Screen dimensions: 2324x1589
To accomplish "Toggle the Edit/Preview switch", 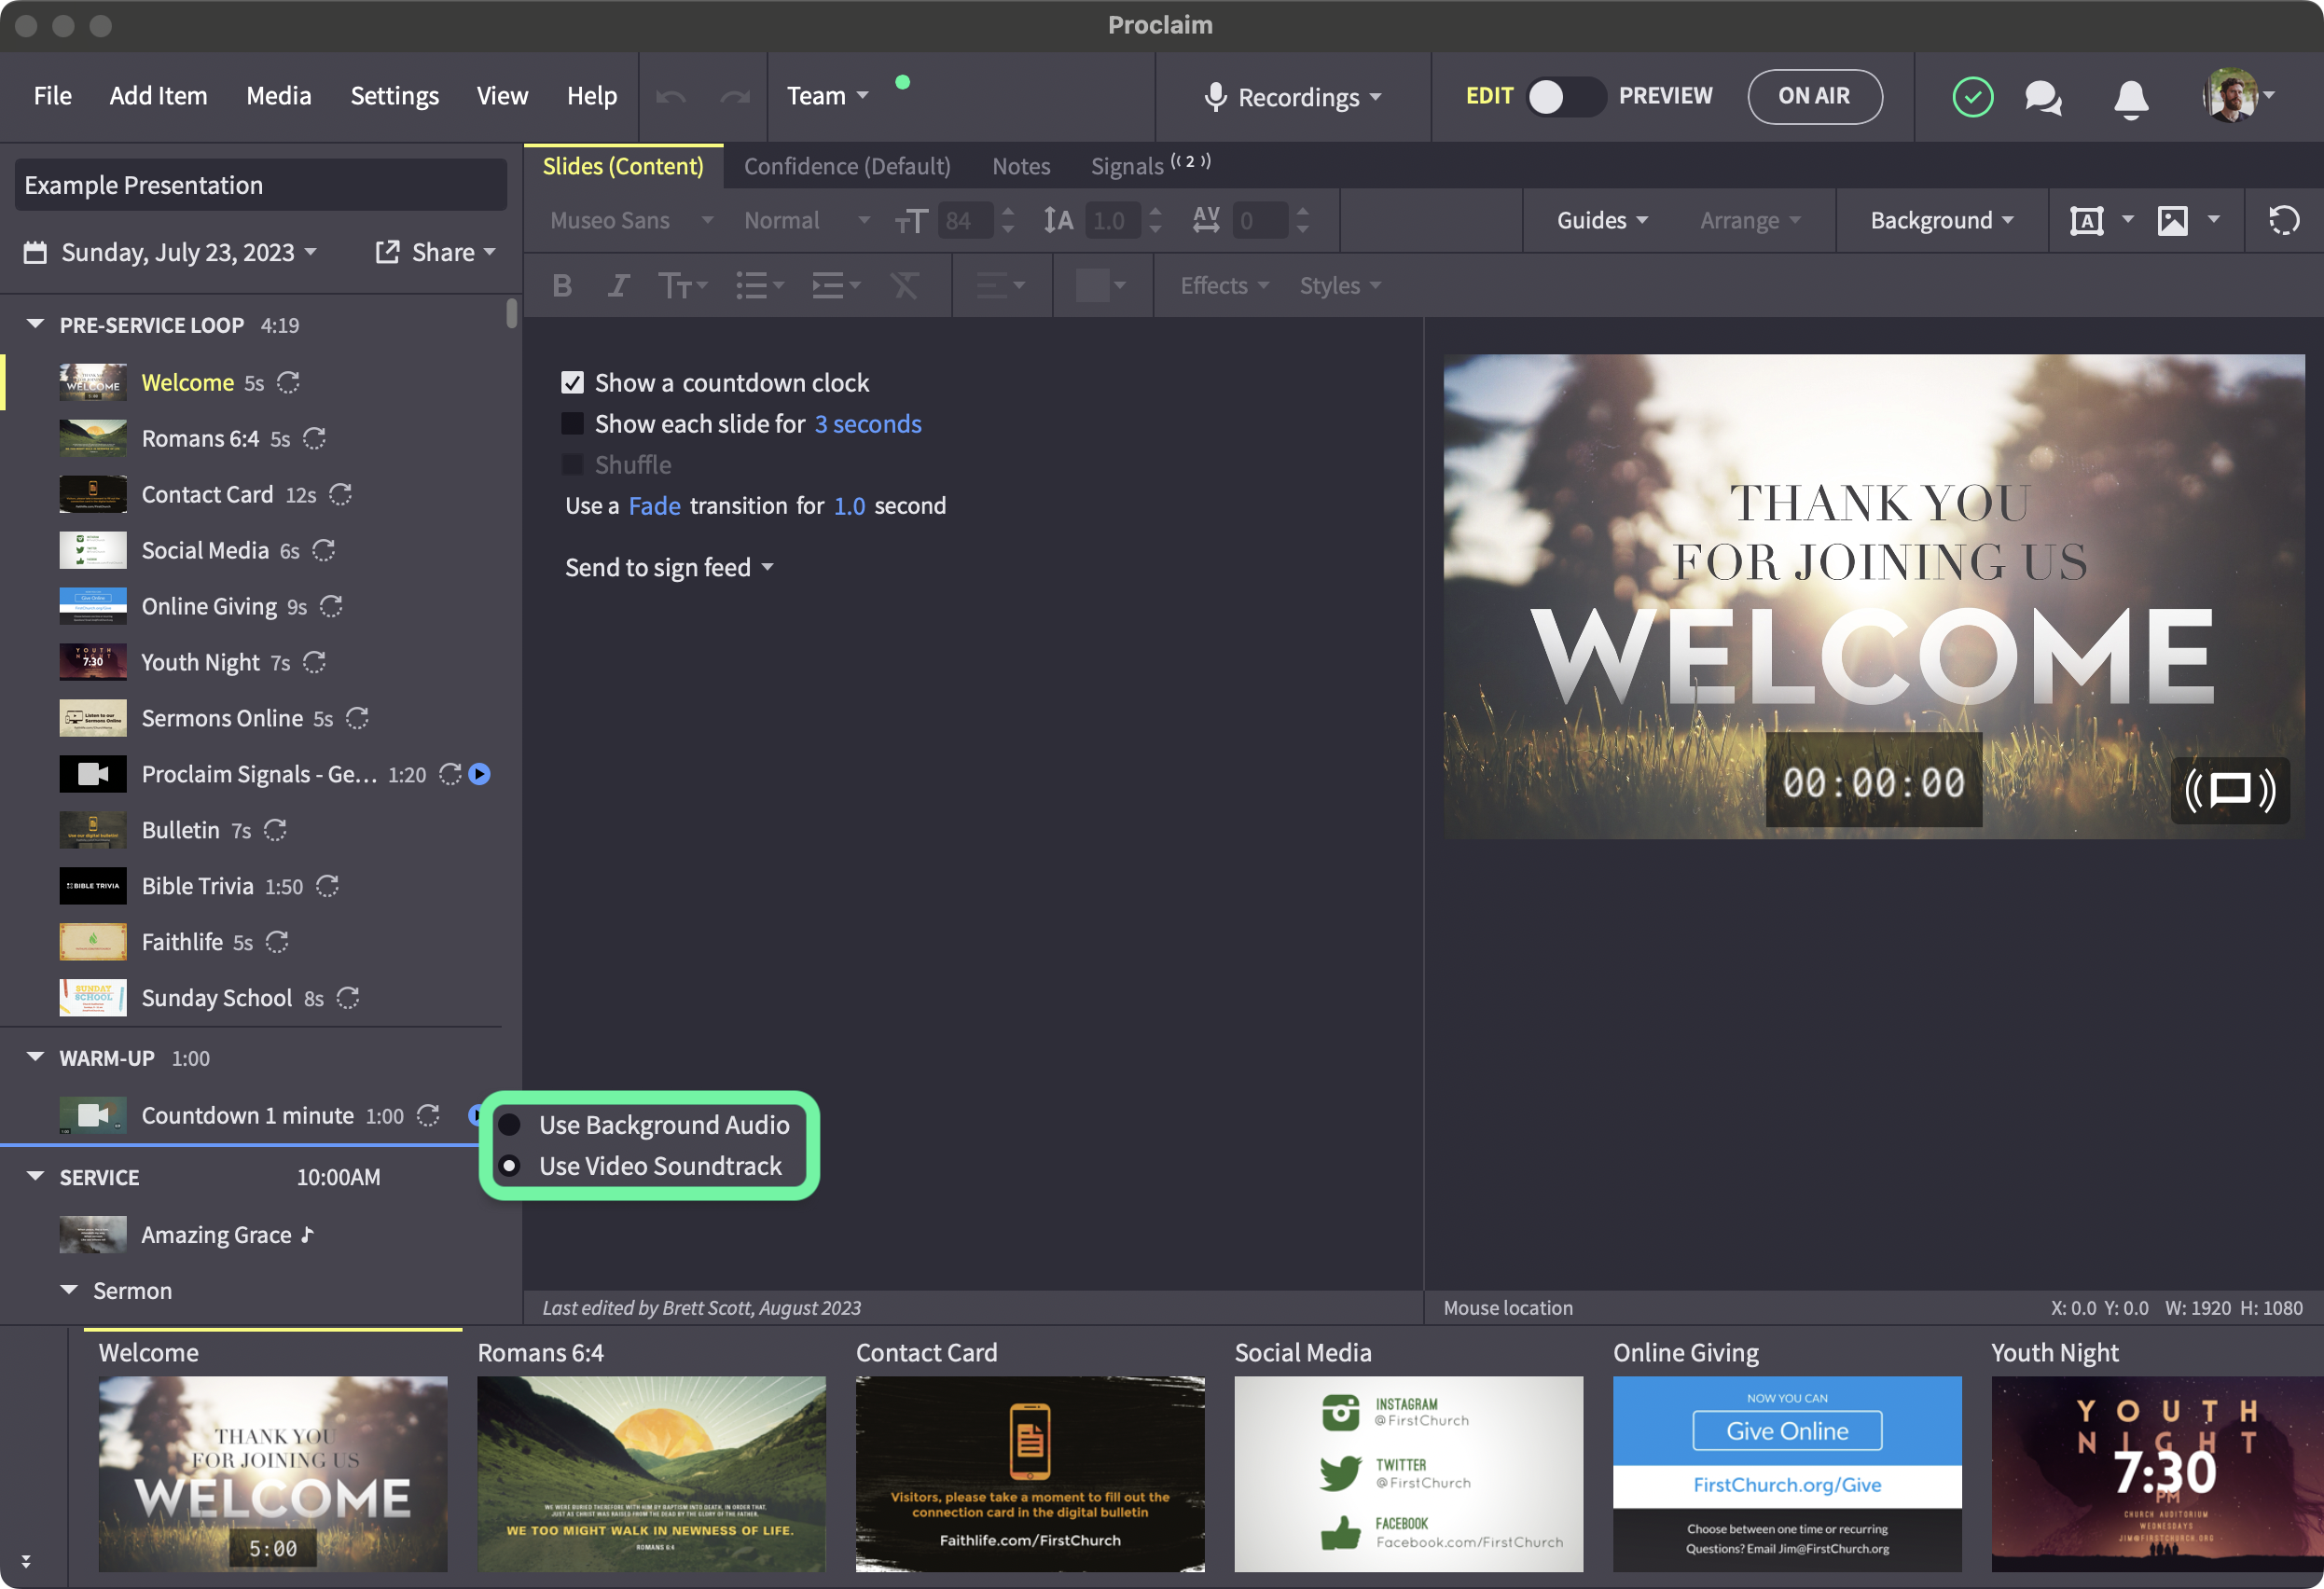I will (x=1565, y=96).
